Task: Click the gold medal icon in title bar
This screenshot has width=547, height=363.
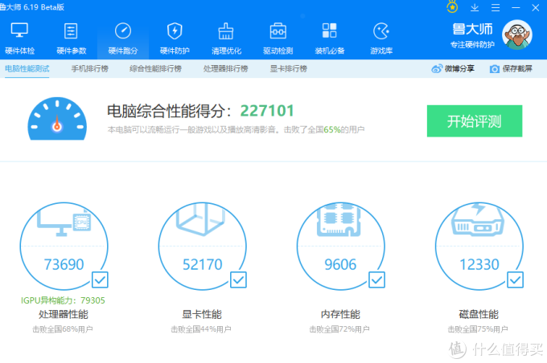Action: [x=452, y=7]
